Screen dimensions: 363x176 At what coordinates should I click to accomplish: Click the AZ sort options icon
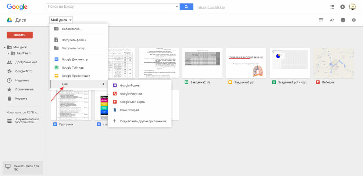(332, 20)
